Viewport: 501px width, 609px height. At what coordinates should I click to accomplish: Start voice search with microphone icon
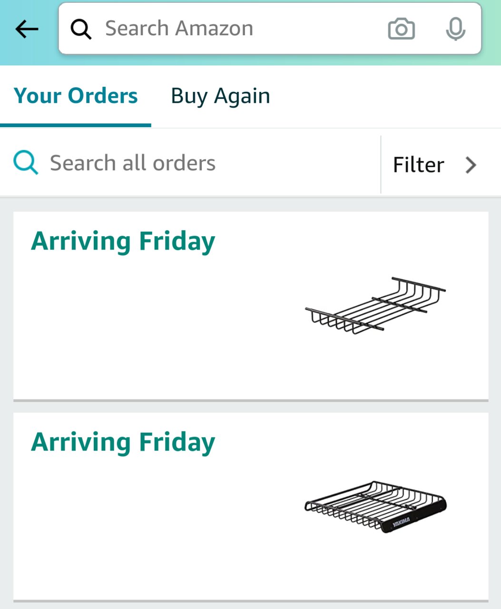tap(455, 29)
